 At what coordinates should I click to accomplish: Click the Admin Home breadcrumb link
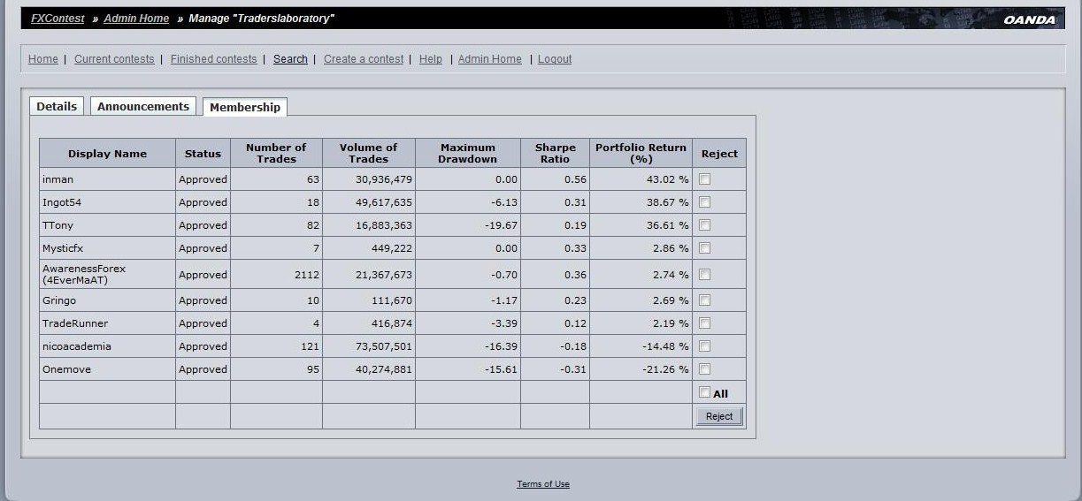(136, 19)
